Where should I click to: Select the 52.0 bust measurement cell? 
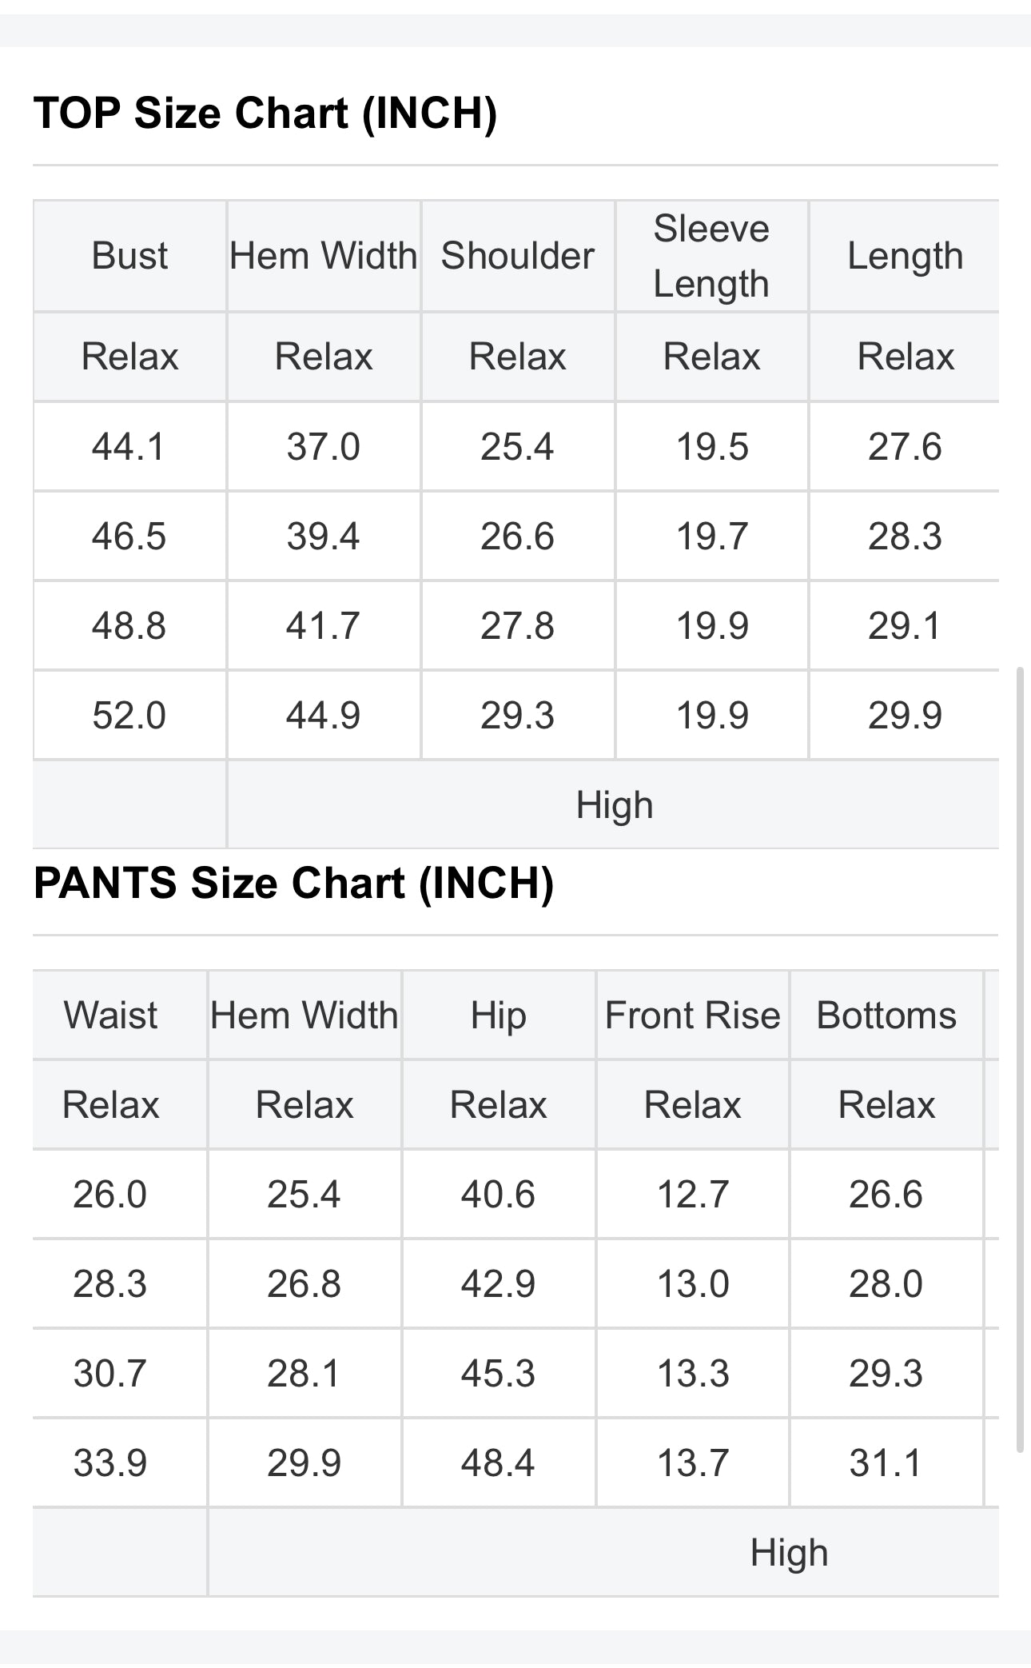tap(129, 715)
